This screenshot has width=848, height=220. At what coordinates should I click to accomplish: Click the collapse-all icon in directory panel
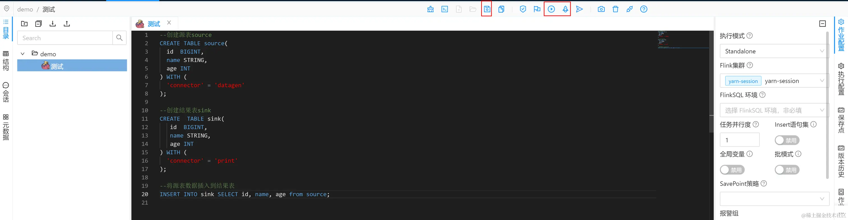point(38,24)
